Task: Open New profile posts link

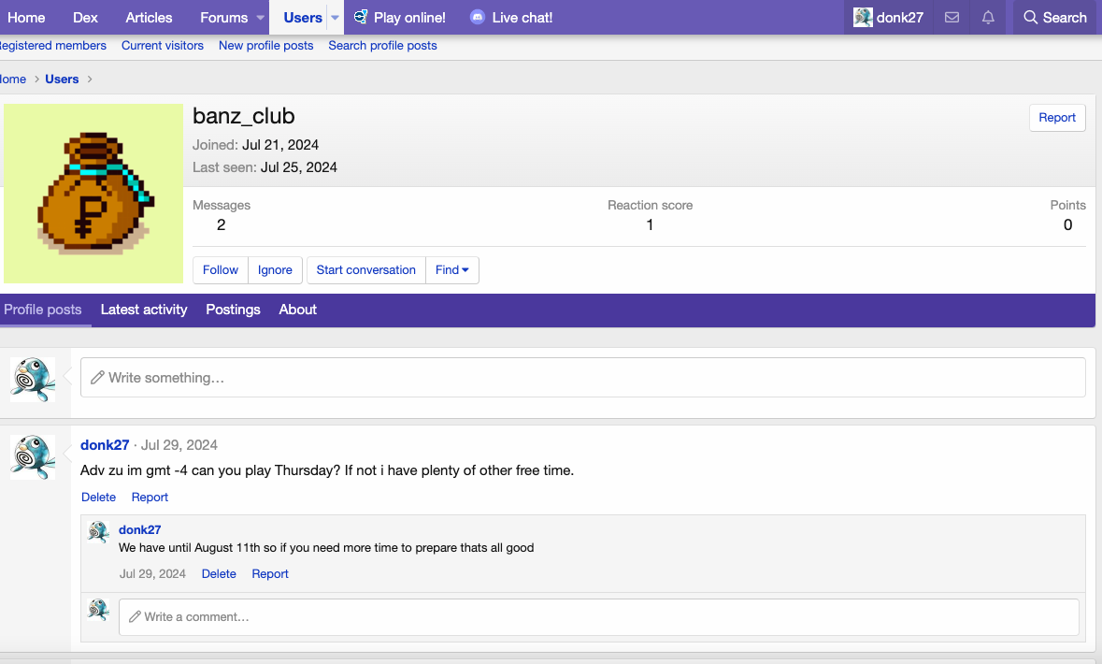Action: pyautogui.click(x=265, y=45)
